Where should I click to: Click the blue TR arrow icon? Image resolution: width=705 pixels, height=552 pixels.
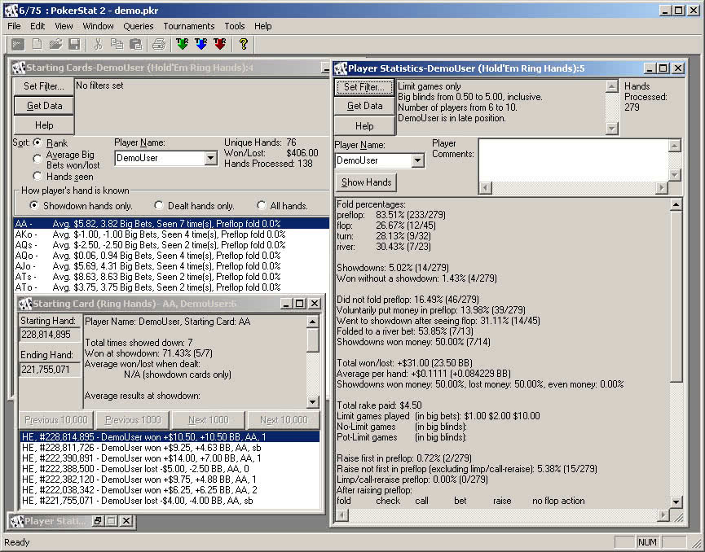pyautogui.click(x=200, y=44)
